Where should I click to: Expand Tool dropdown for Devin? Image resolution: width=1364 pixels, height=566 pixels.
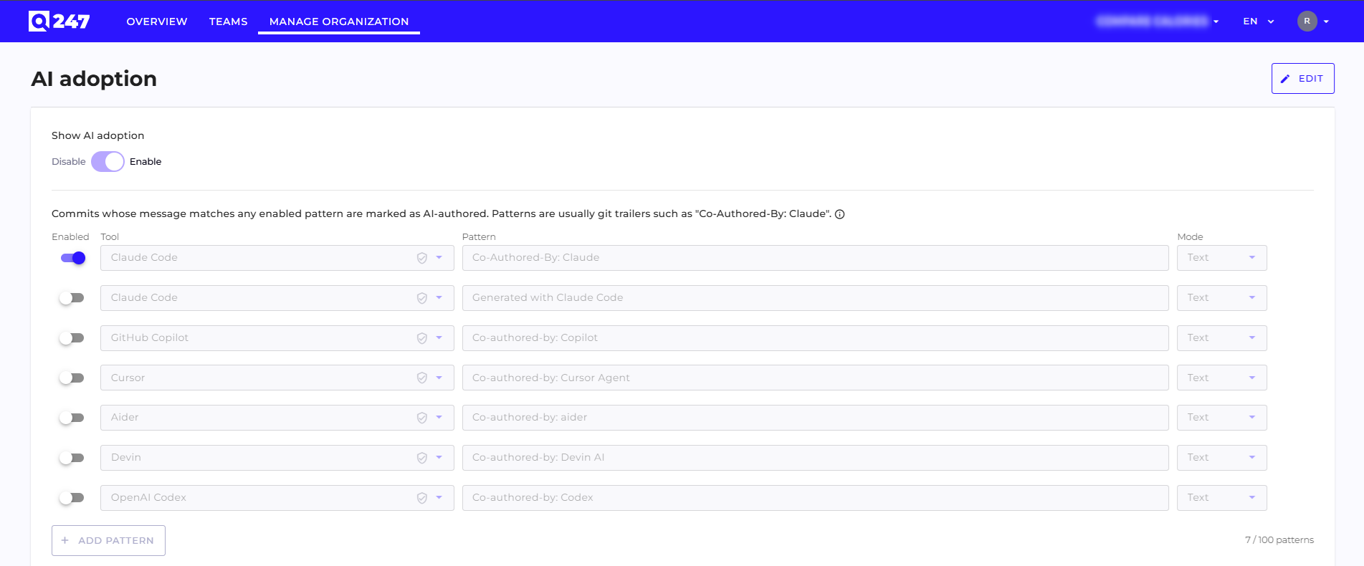click(439, 458)
